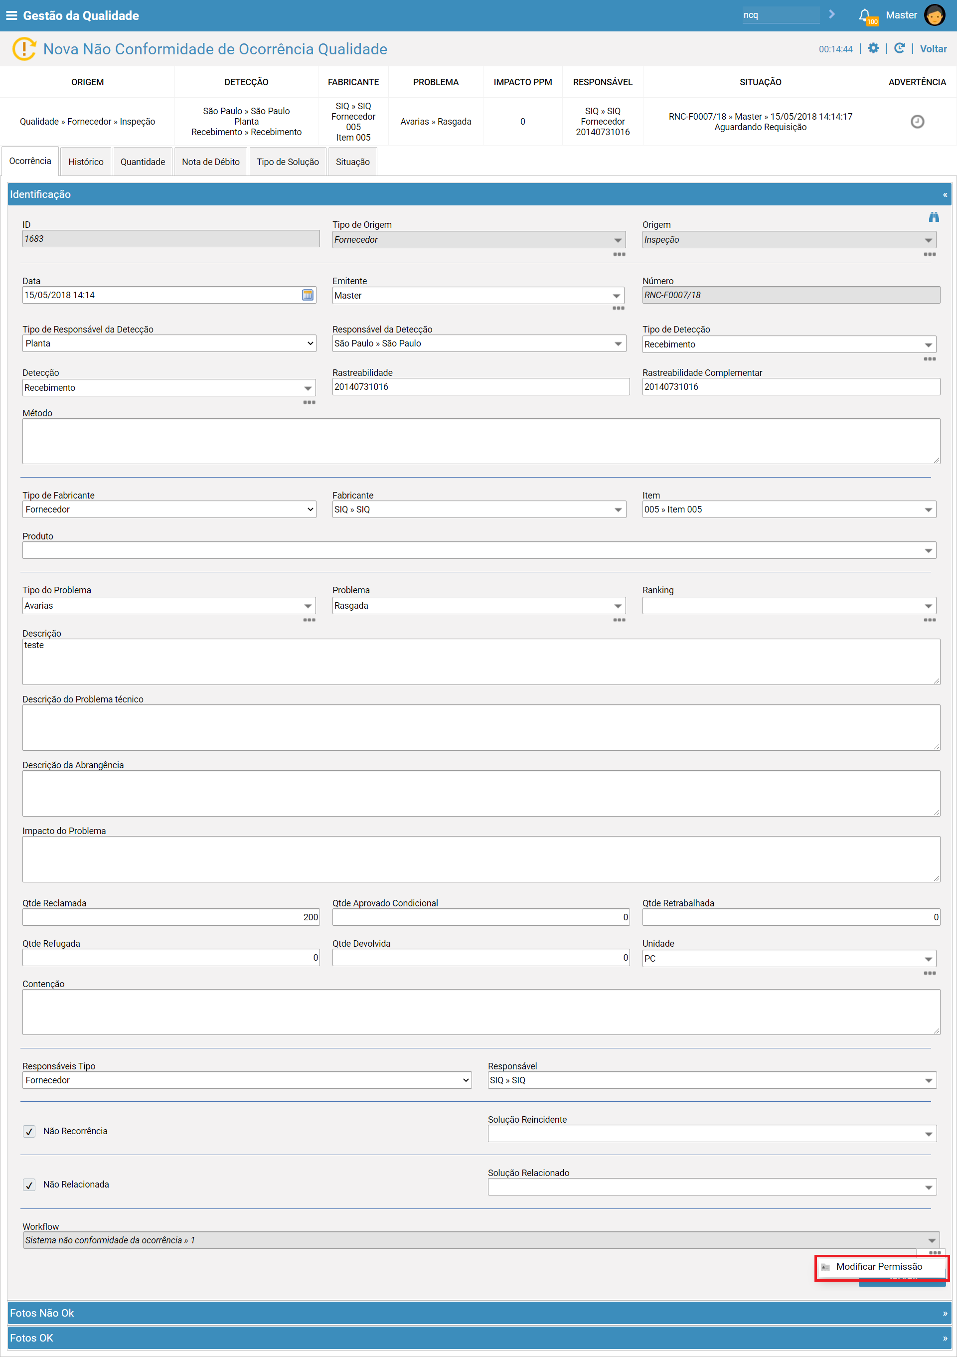957x1360 pixels.
Task: Click the clock icon under Advertência
Action: click(917, 122)
